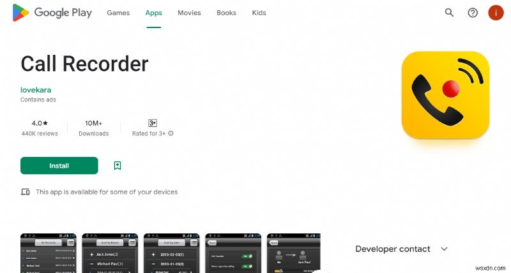This screenshot has width=511, height=273.
Task: Open the first app screenshot thumbnail
Action: [48, 253]
